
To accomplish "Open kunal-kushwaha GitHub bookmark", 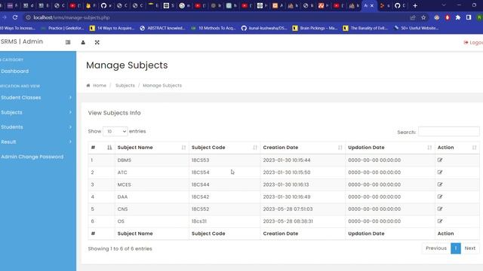I will point(264,28).
